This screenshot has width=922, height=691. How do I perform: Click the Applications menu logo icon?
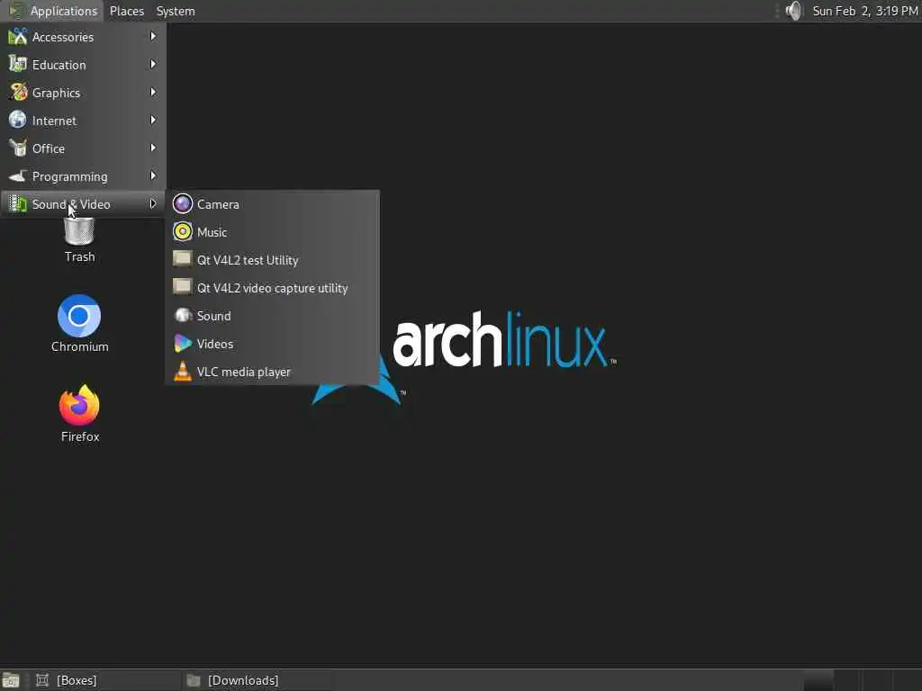tap(15, 11)
